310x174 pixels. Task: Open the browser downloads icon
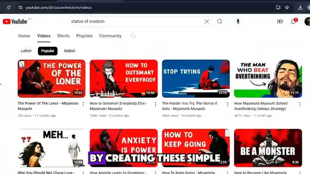pos(300,8)
